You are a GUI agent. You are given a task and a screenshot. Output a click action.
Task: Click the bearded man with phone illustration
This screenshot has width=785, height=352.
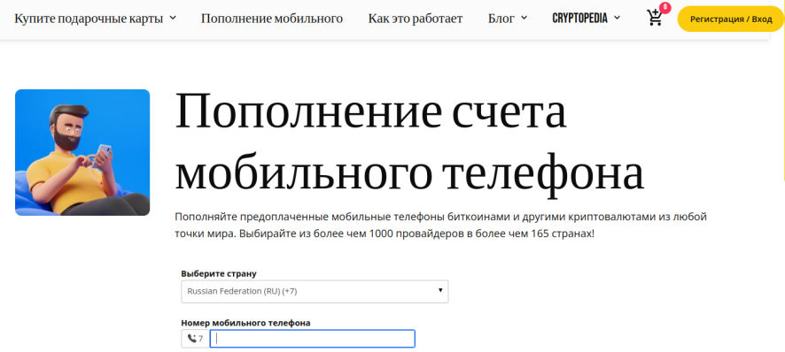[82, 152]
